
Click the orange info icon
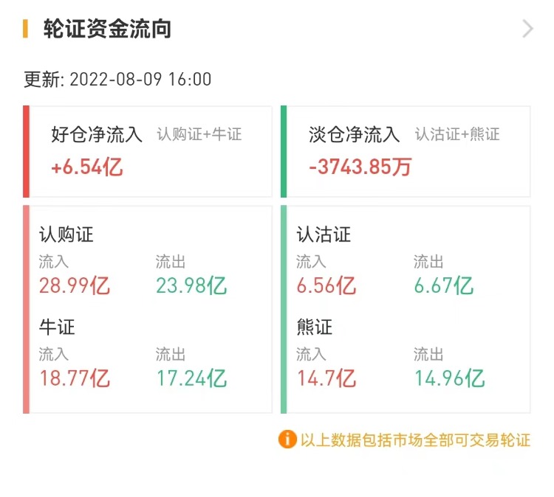(x=287, y=440)
